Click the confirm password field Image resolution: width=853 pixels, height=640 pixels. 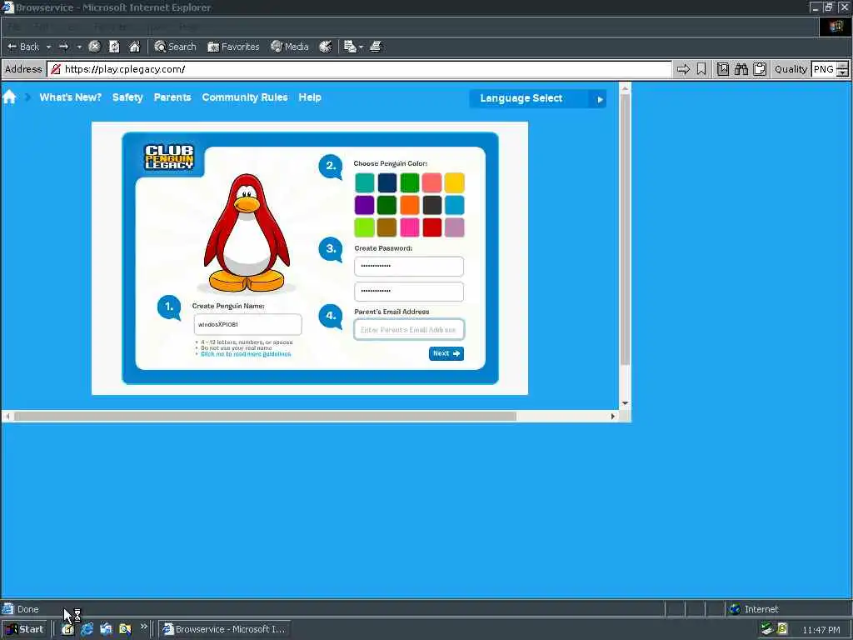coord(409,291)
